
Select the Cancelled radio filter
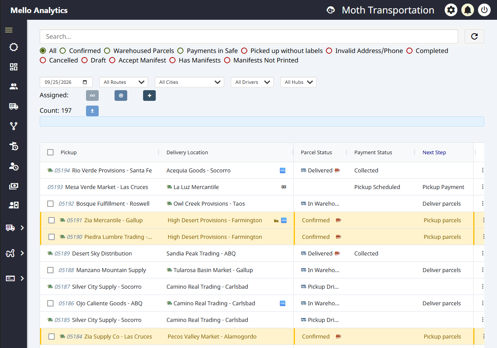43,60
